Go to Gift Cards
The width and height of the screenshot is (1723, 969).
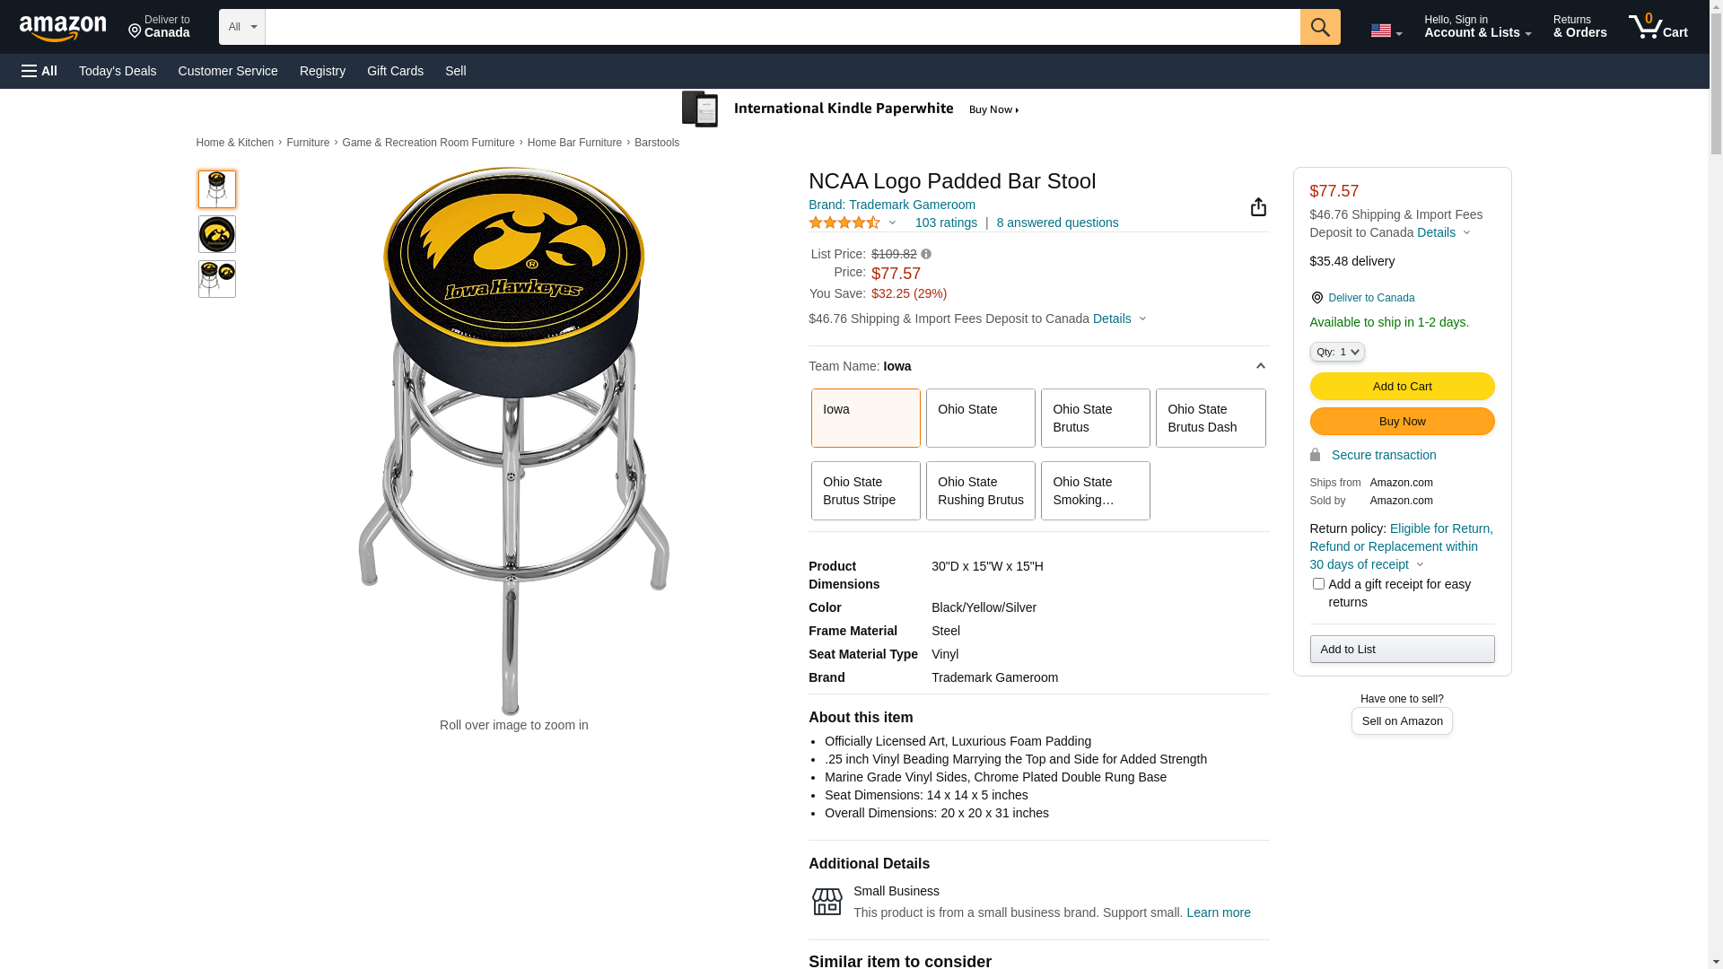coord(395,71)
